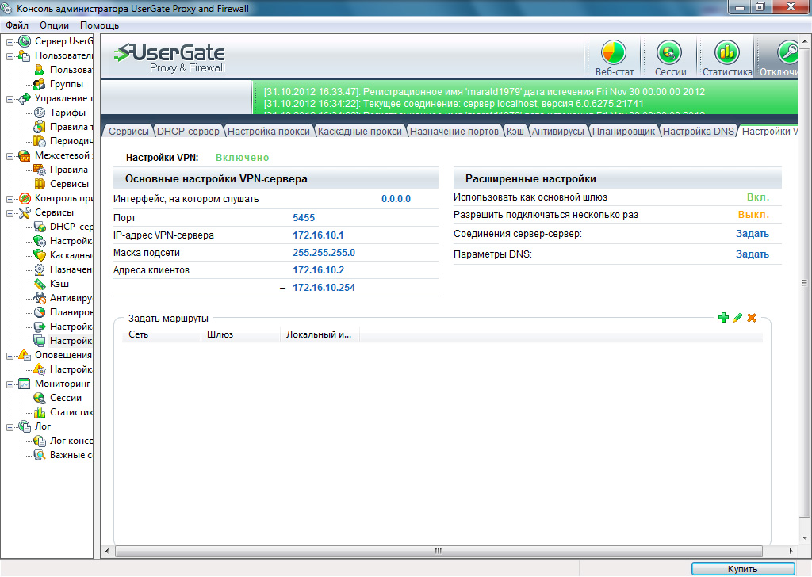812x577 pixels.
Task: Edit VPN server IP 172.16.10.1
Action: click(x=318, y=235)
